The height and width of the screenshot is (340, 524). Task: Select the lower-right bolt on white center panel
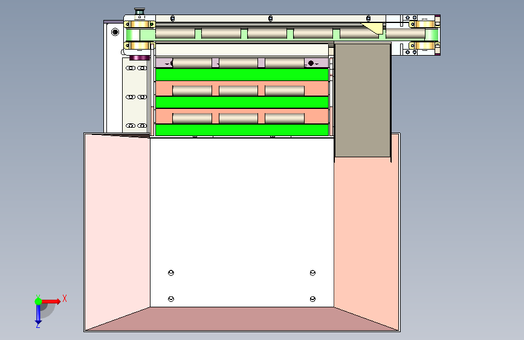point(313,299)
